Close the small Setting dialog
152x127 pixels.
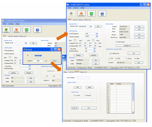pyautogui.click(x=59, y=49)
